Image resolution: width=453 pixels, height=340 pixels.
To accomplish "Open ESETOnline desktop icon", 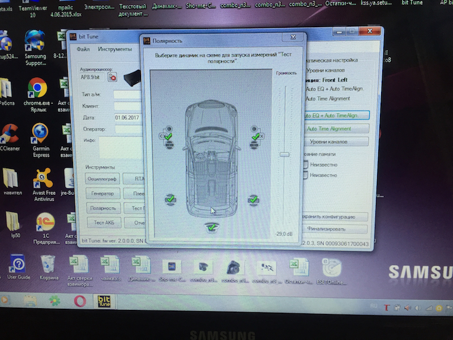I will pos(331,271).
